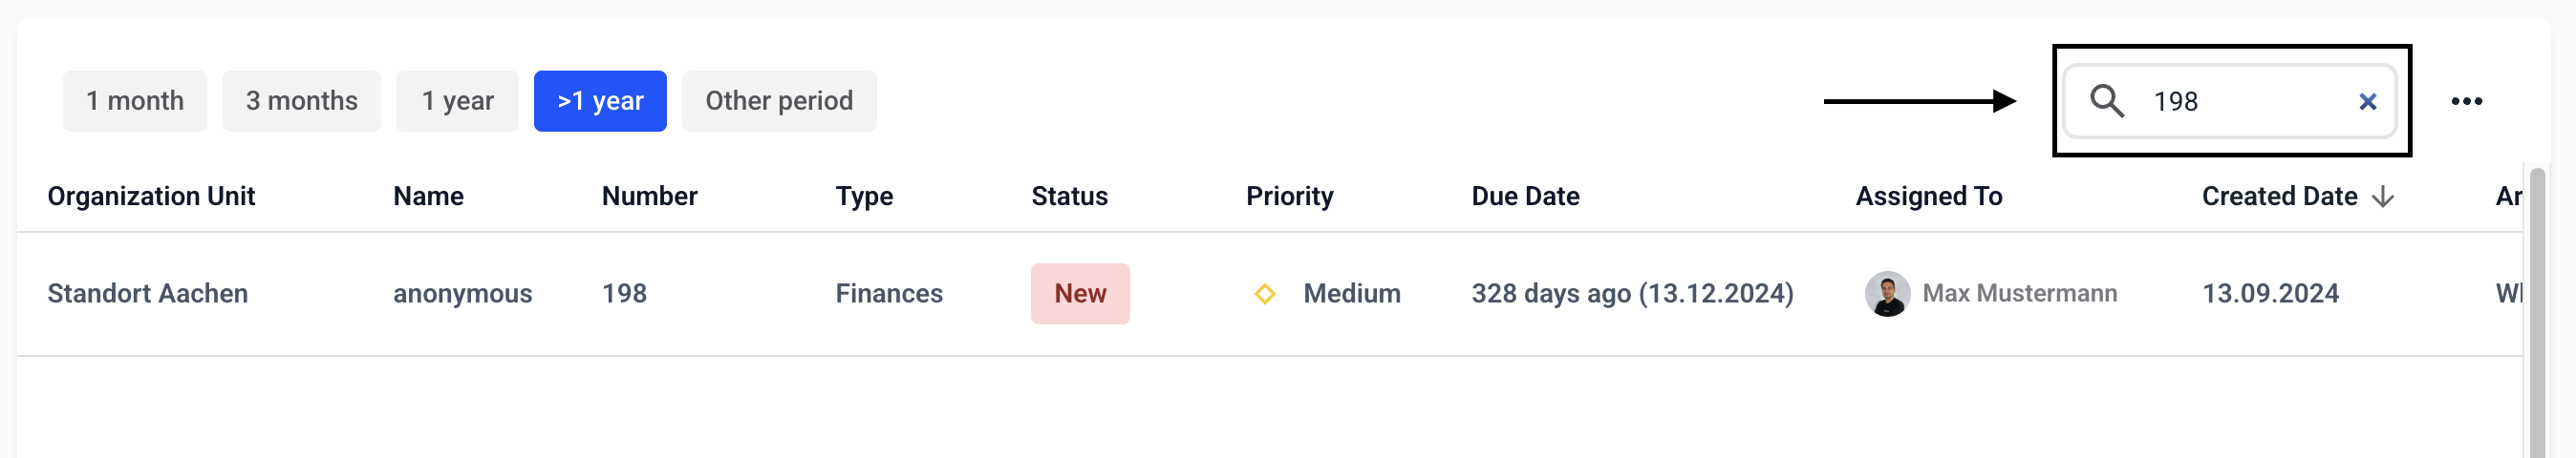2576x458 pixels.
Task: Select the 3 months period filter
Action: pos(301,101)
